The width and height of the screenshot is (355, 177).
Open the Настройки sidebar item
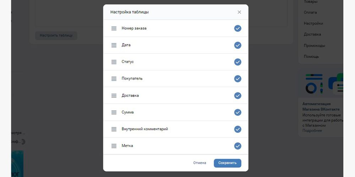point(313,23)
